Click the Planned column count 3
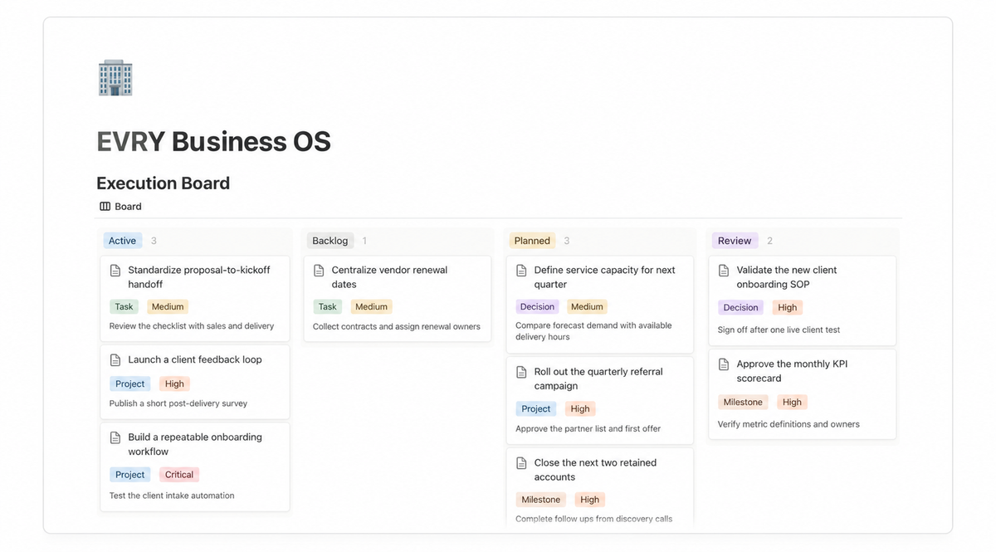This screenshot has width=996, height=552. click(567, 241)
